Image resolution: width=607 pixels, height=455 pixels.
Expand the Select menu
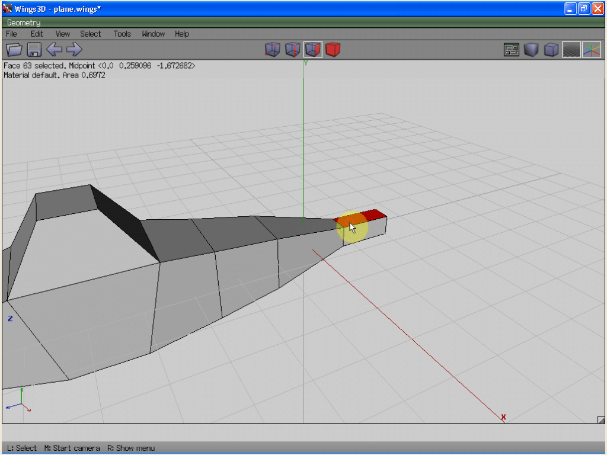(x=91, y=34)
